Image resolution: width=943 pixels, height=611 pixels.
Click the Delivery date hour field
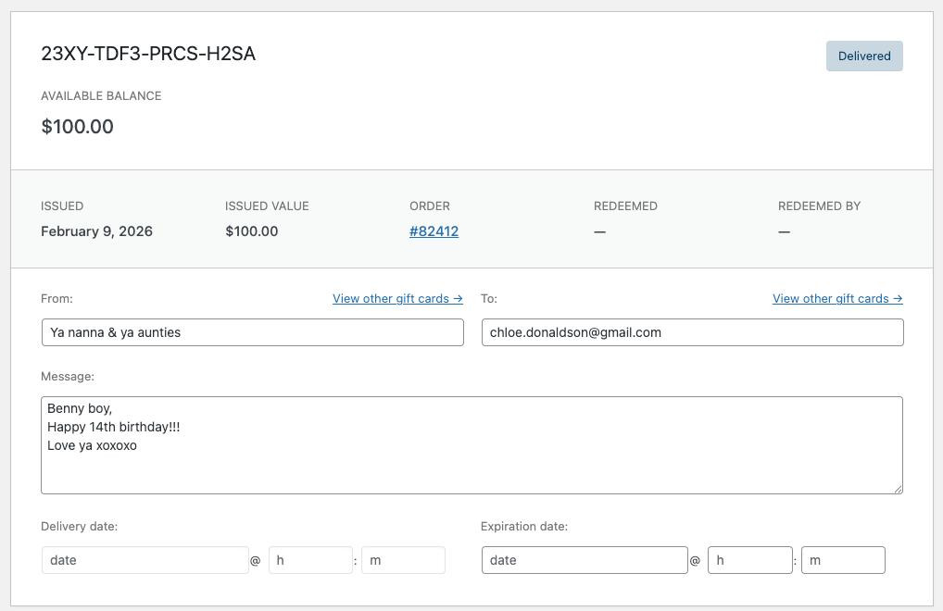click(310, 560)
